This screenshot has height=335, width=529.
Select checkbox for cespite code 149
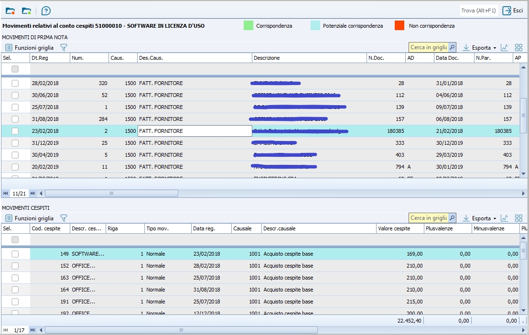tap(15, 254)
